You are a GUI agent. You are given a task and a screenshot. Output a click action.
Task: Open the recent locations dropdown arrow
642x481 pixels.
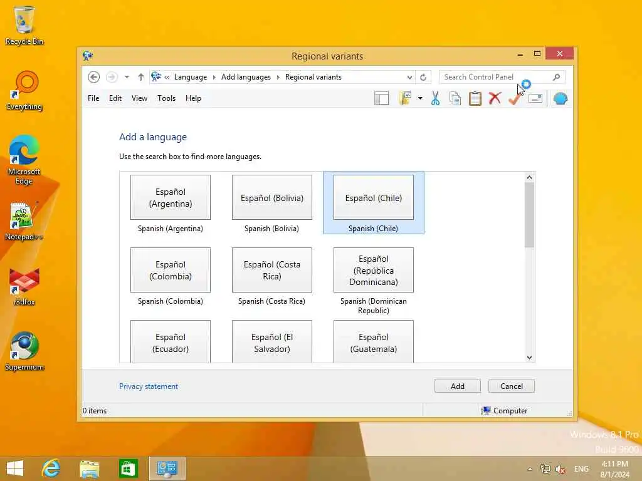click(x=127, y=77)
